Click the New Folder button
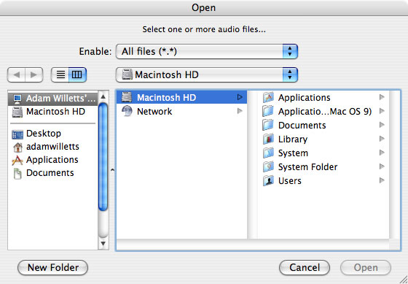The width and height of the screenshot is (408, 284). pyautogui.click(x=52, y=267)
